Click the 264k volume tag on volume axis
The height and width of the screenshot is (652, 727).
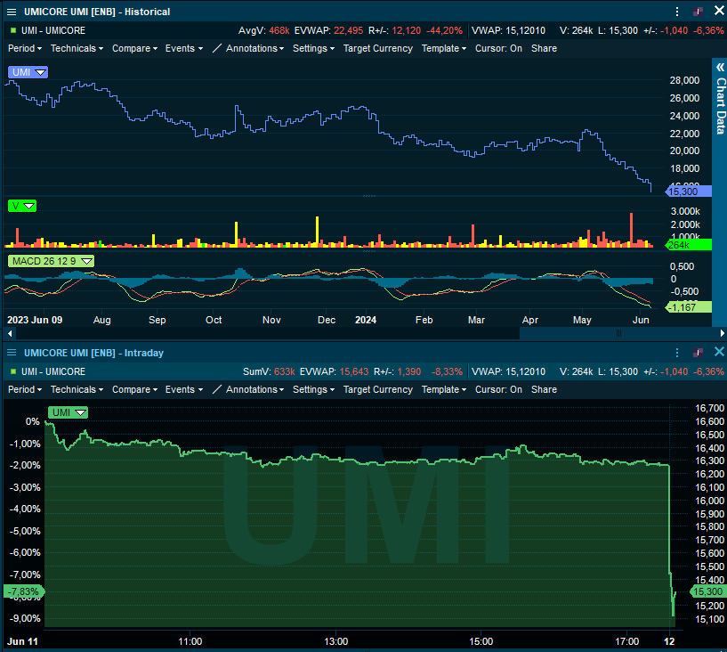689,245
